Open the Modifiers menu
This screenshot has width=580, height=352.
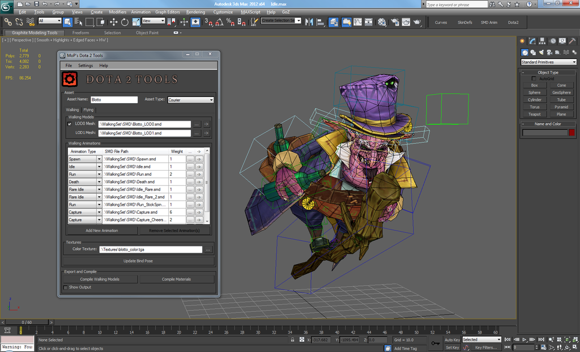tap(118, 12)
